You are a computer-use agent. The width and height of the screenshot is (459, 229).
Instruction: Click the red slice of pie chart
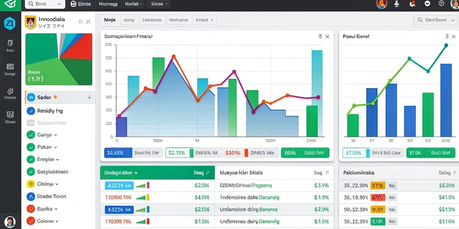click(x=79, y=46)
